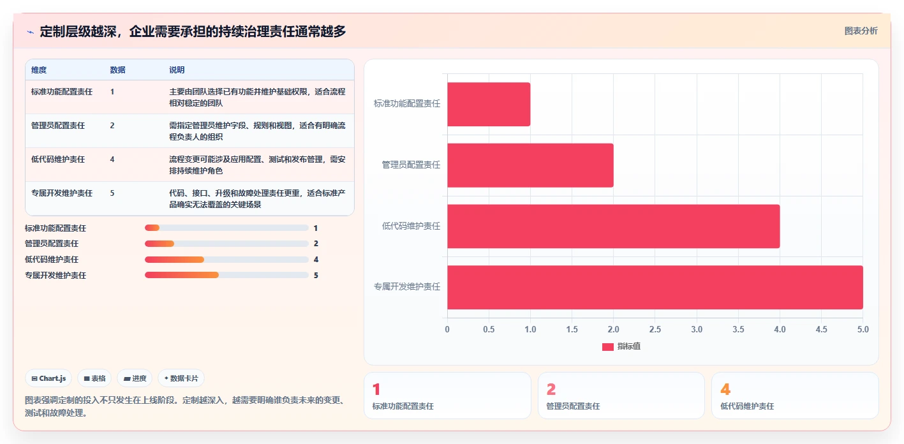
Task: Select the Chart.js tag chip
Action: [x=48, y=378]
